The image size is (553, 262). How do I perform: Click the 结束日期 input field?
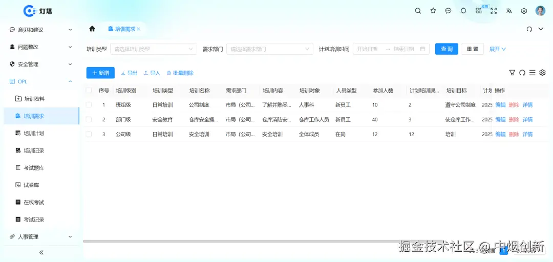pos(404,49)
